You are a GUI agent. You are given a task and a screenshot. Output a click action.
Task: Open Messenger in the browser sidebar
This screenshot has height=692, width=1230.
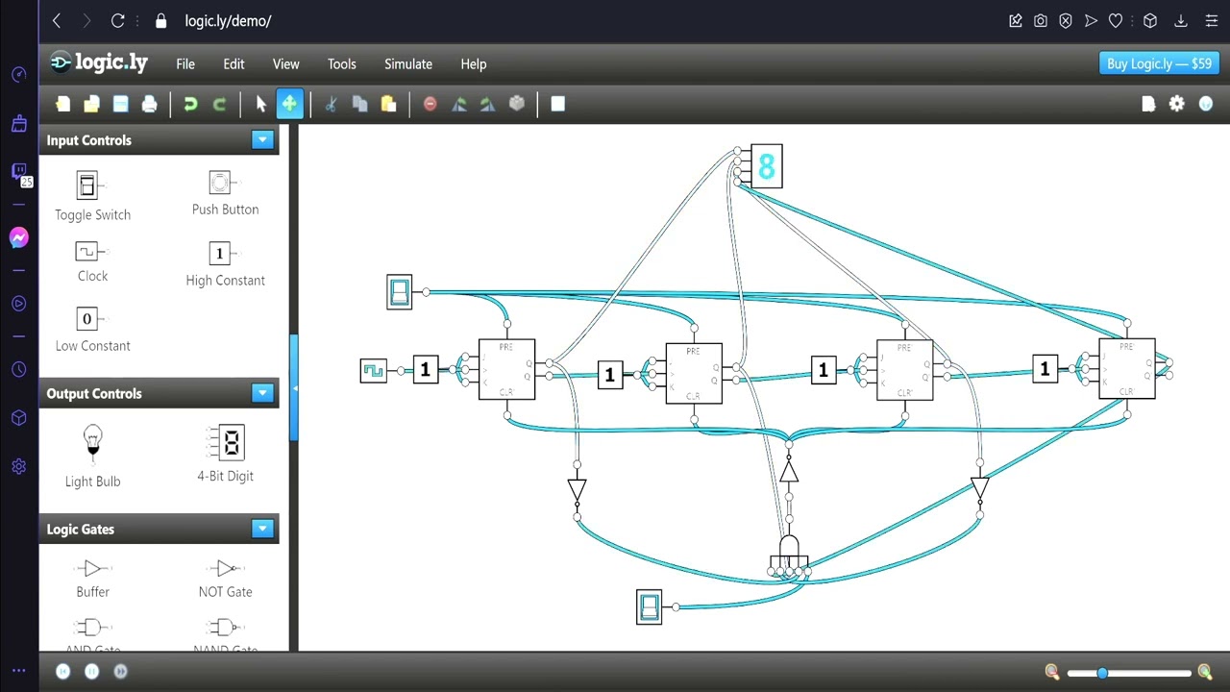tap(19, 237)
